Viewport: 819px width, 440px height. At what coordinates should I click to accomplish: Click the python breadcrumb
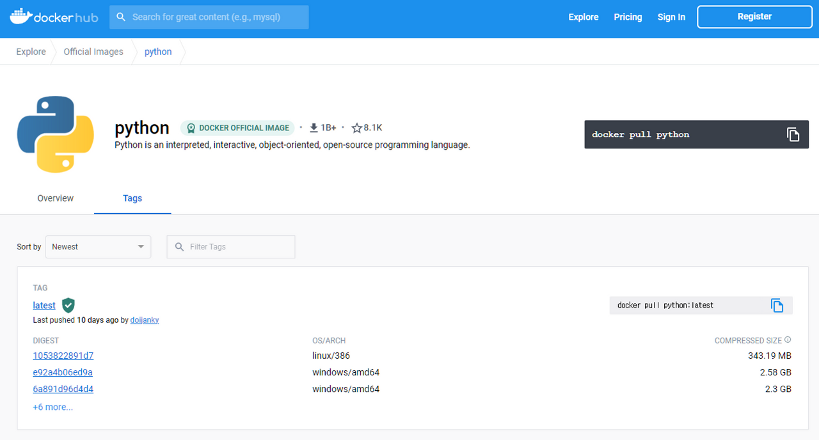tap(158, 52)
